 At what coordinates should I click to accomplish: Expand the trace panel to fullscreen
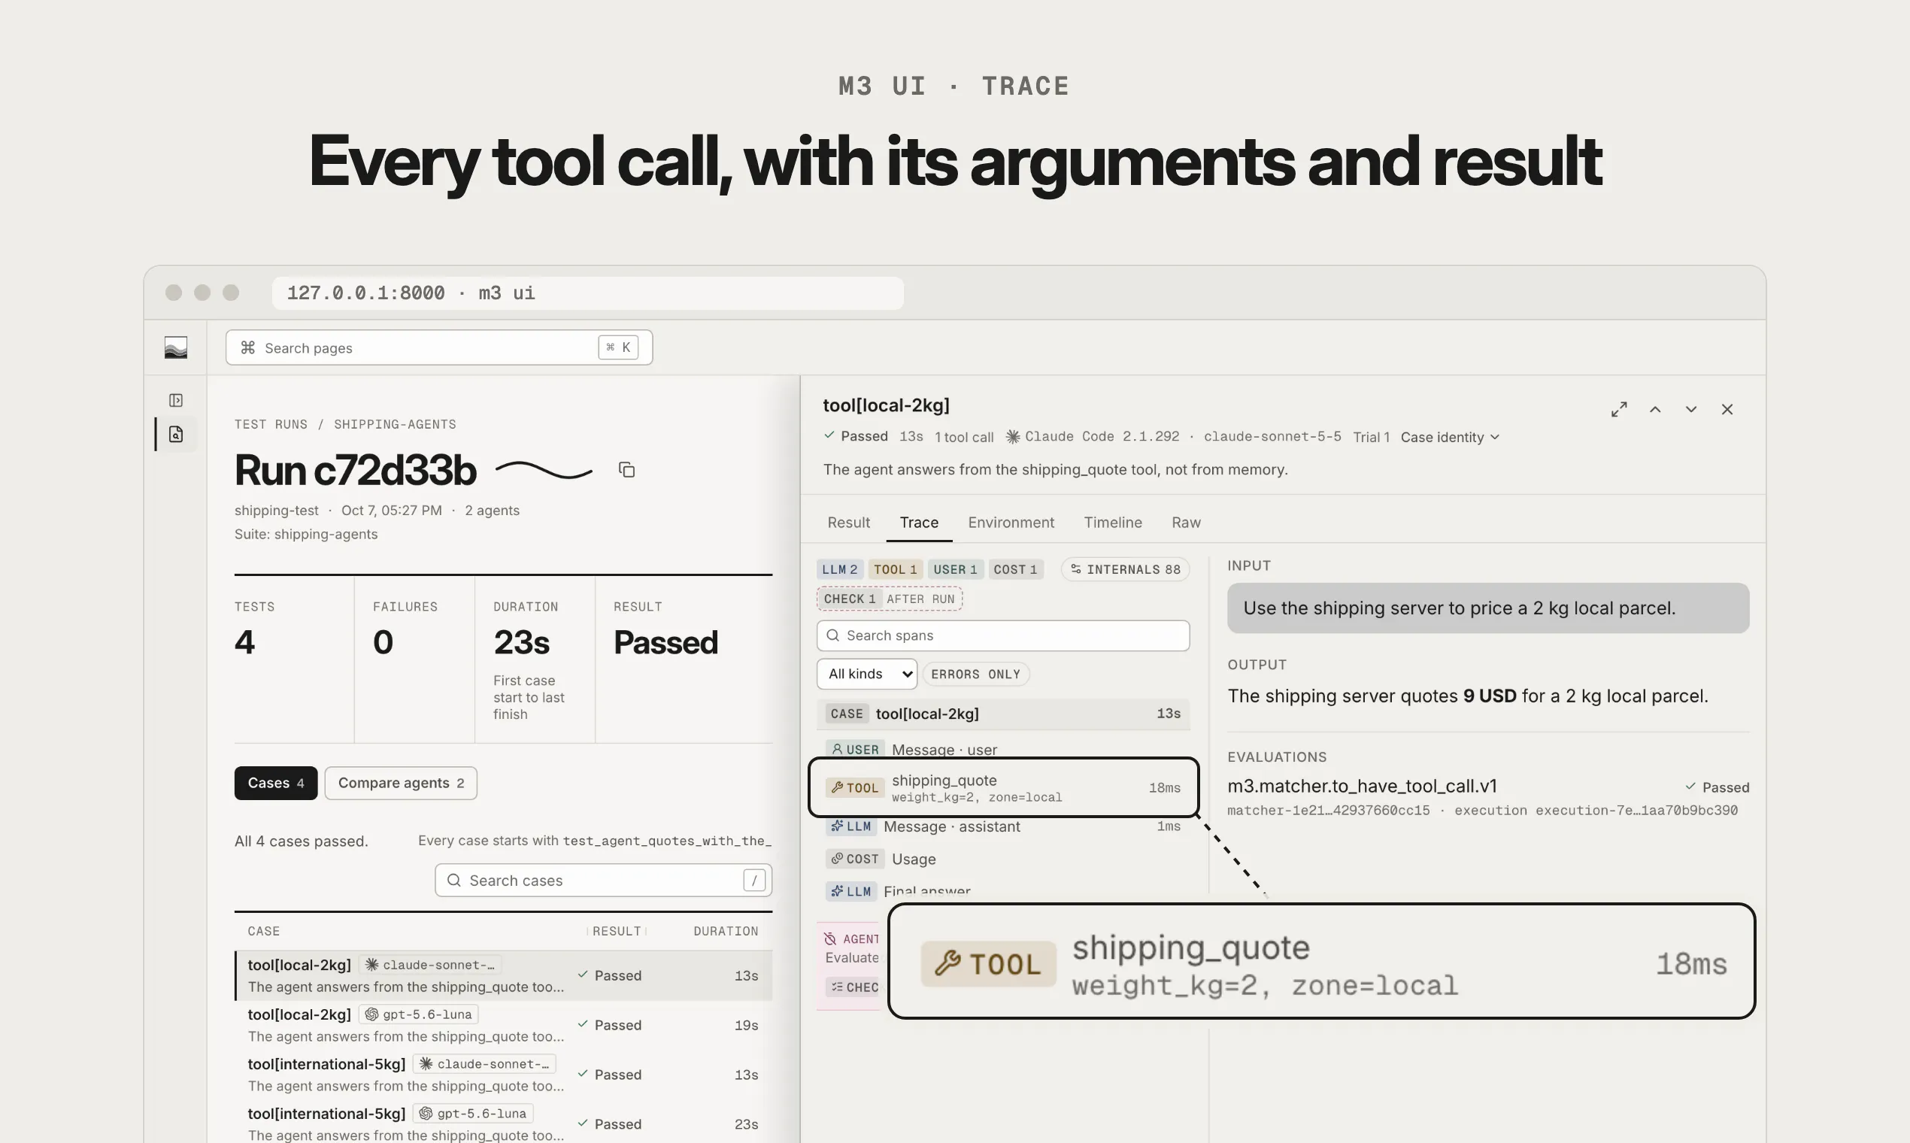pos(1619,409)
